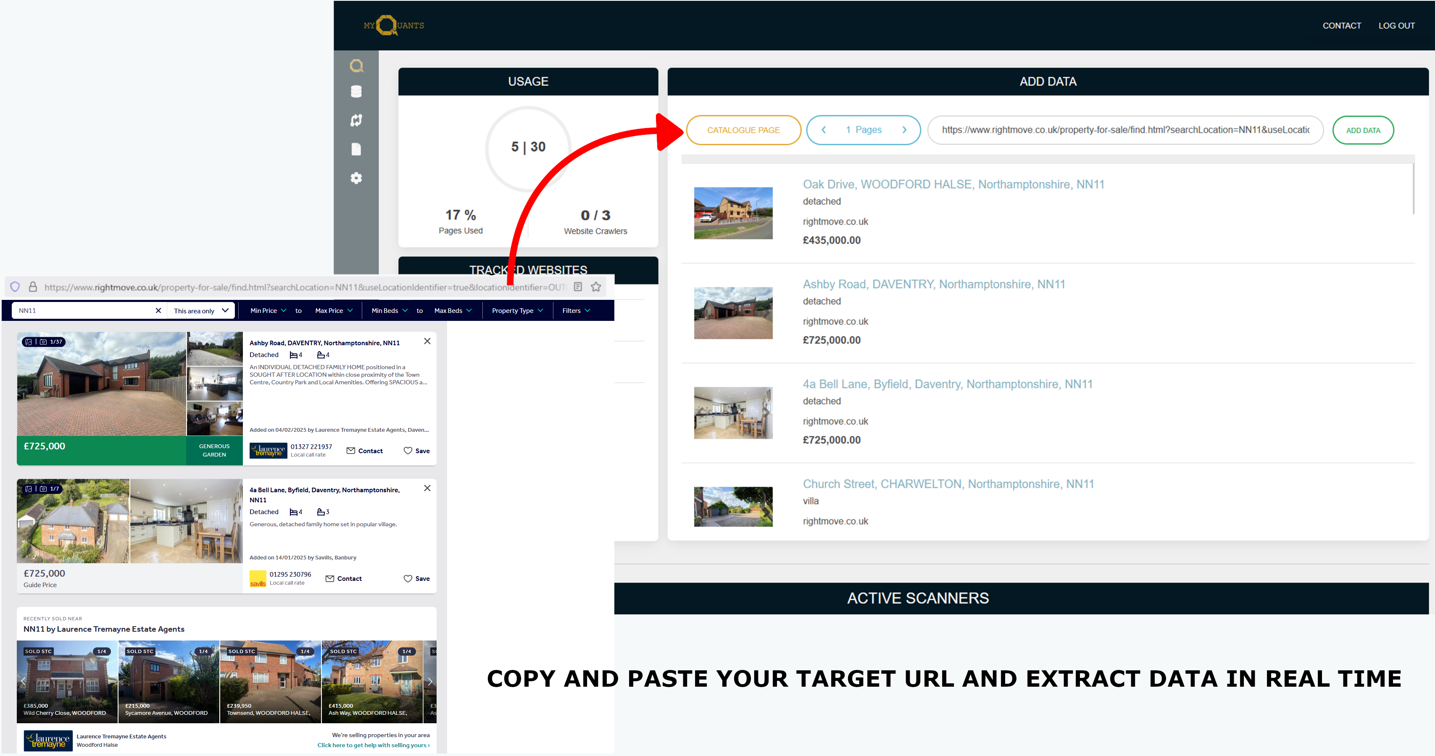Click the Q search icon in sidebar

[x=356, y=66]
